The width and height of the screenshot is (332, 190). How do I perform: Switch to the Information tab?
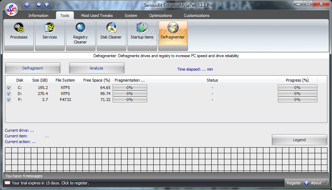pos(38,16)
